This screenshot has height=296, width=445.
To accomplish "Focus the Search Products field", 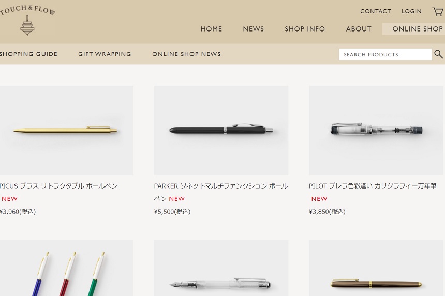I will [385, 54].
